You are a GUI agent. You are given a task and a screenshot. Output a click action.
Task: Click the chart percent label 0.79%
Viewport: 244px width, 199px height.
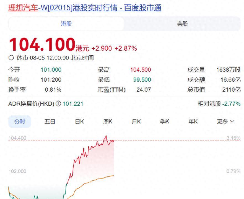point(233,171)
